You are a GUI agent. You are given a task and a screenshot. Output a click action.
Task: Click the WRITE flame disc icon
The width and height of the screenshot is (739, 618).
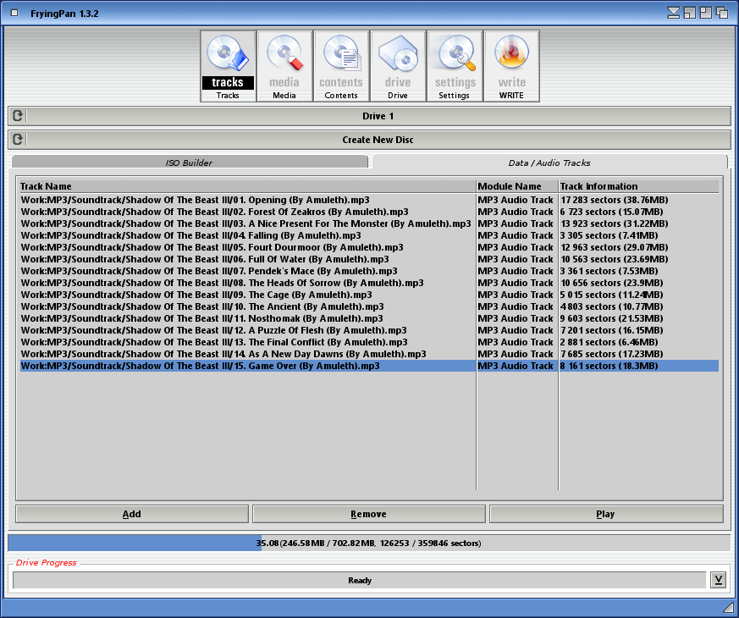point(511,65)
